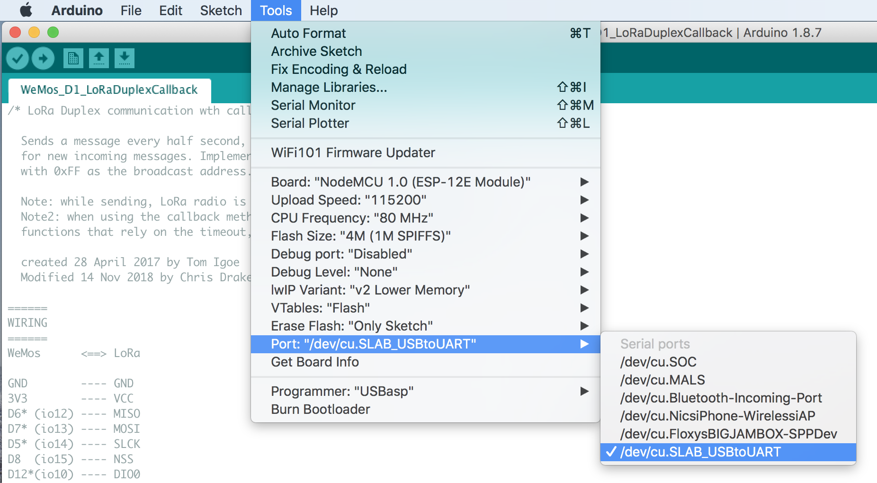This screenshot has width=877, height=483.
Task: Open the Apple menu
Action: (x=26, y=10)
